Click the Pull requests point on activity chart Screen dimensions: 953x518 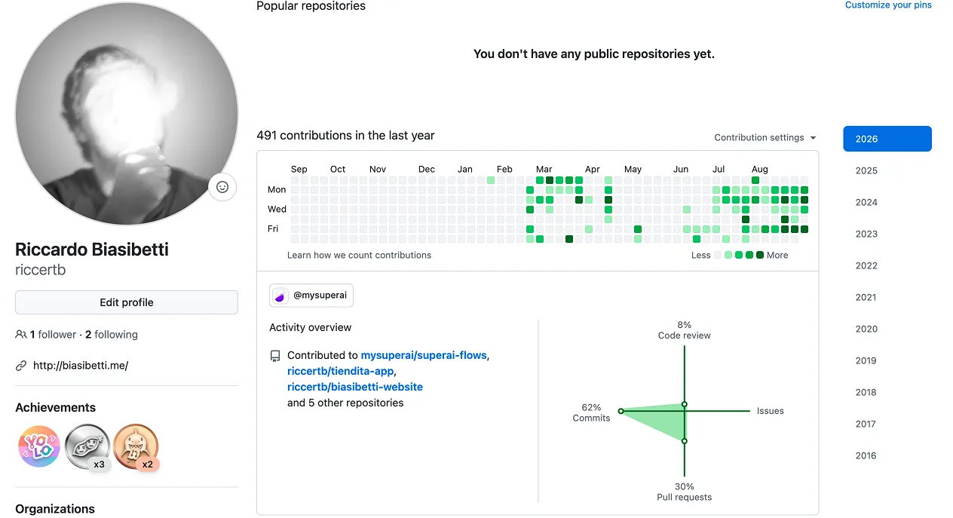click(685, 440)
